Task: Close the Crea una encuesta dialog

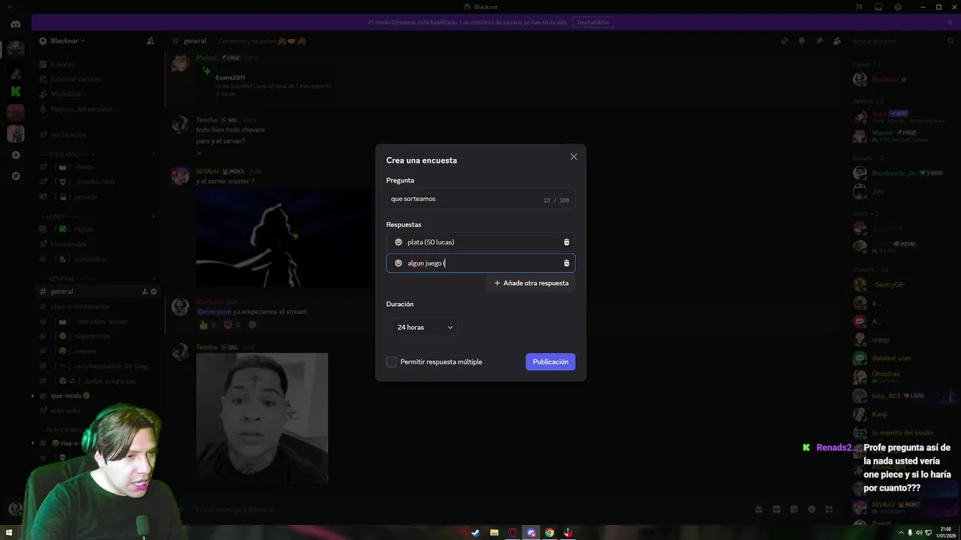Action: coord(574,157)
